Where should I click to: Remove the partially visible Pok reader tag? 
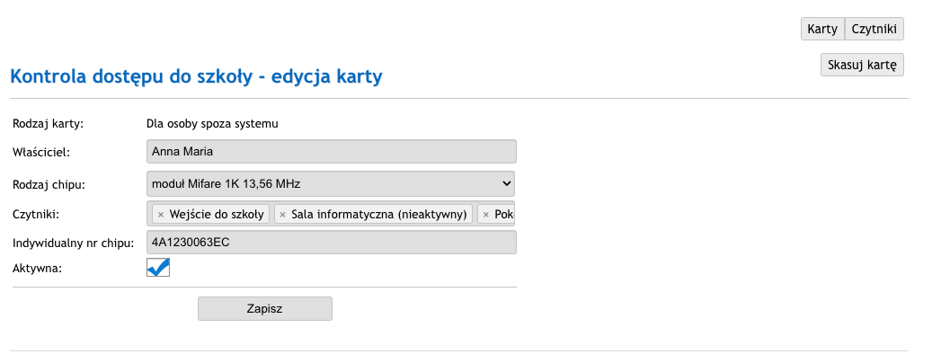(486, 214)
